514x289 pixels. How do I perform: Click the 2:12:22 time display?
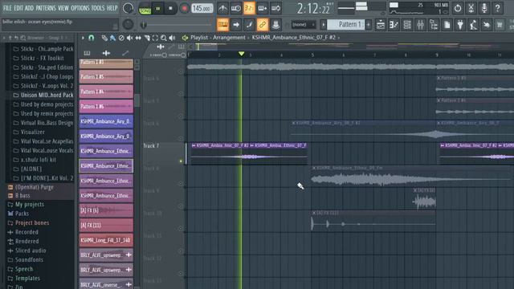(313, 9)
